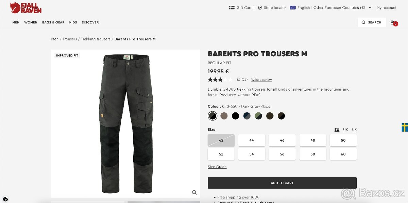Click the EU flag language icon
408x203 pixels.
coord(293,7)
